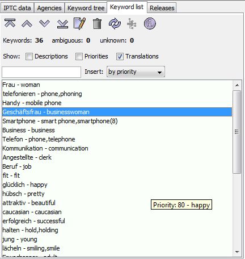The image size is (245, 259).
Task: Toggle the Priorities checkbox
Action: point(79,56)
